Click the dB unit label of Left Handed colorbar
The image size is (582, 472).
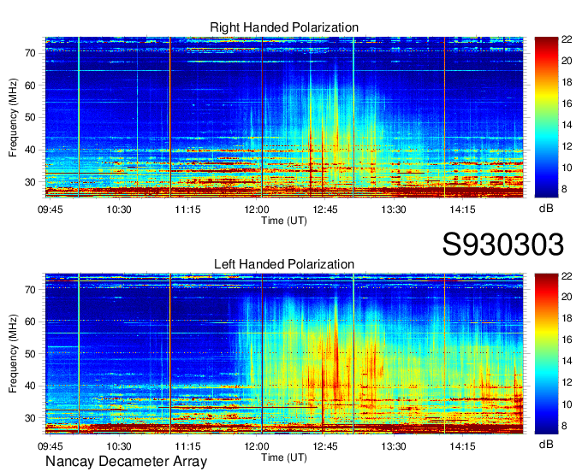pyautogui.click(x=546, y=444)
